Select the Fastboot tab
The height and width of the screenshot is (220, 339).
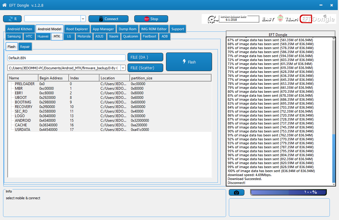click(x=150, y=36)
